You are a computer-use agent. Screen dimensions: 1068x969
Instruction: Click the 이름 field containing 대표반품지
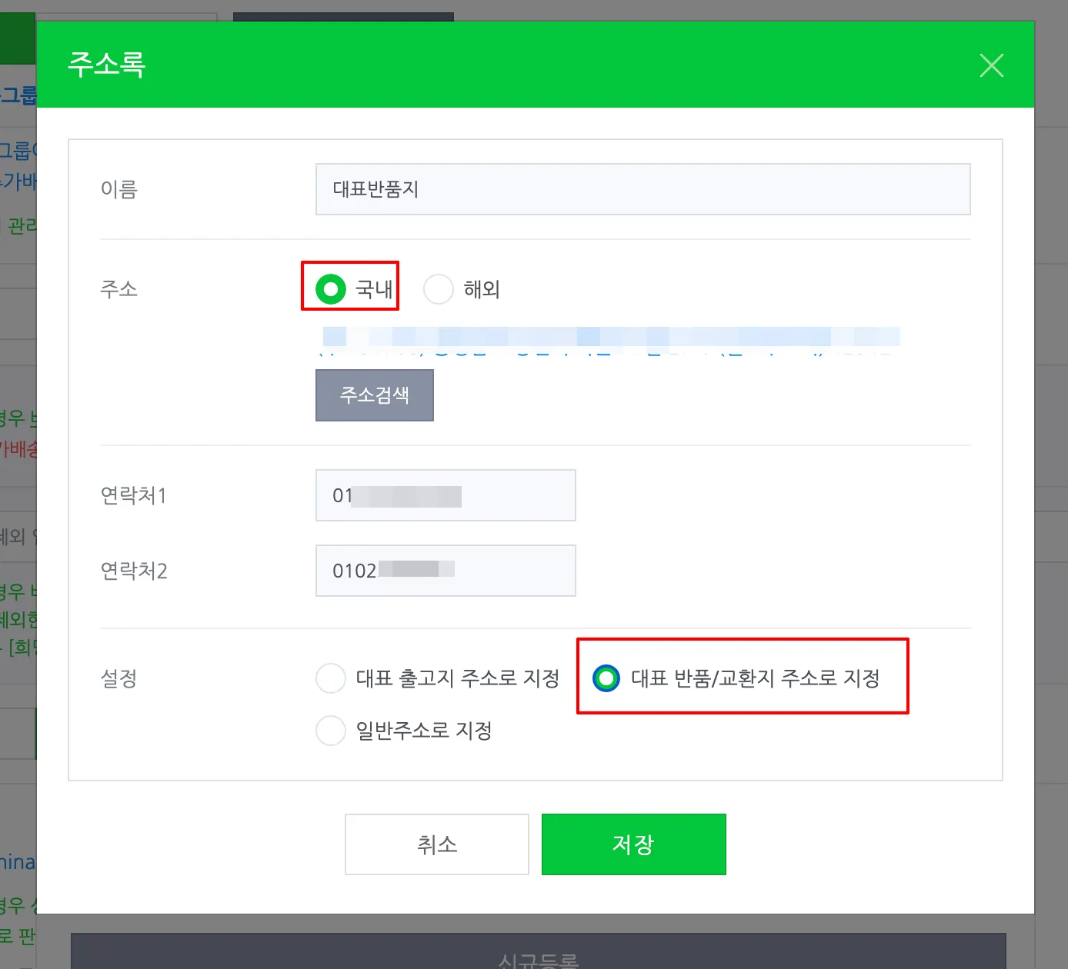point(642,189)
